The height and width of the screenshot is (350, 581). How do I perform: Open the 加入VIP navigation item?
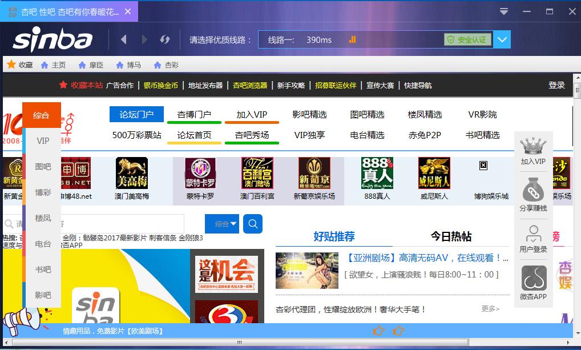pos(252,115)
